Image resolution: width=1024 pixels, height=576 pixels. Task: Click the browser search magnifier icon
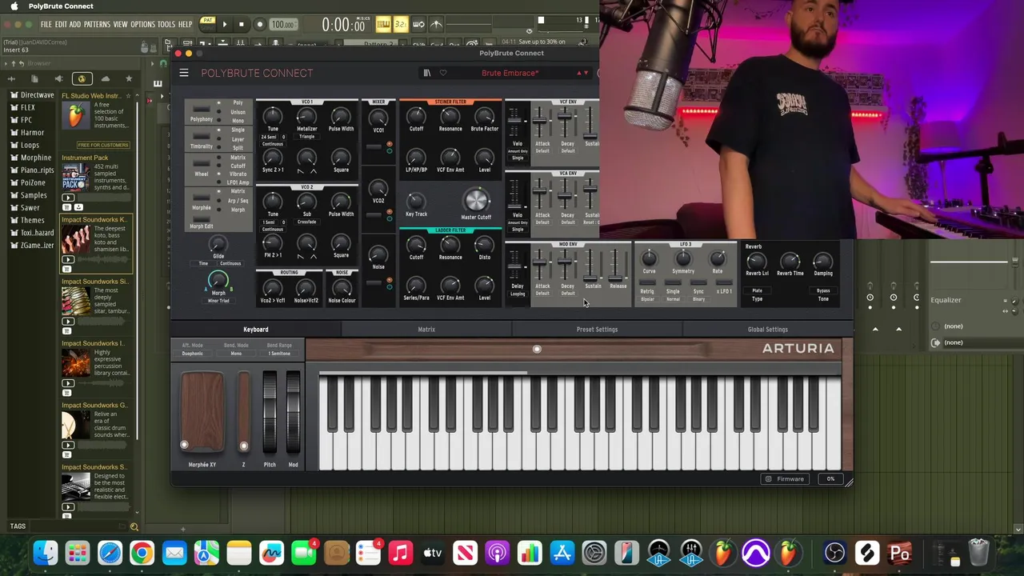pos(134,526)
